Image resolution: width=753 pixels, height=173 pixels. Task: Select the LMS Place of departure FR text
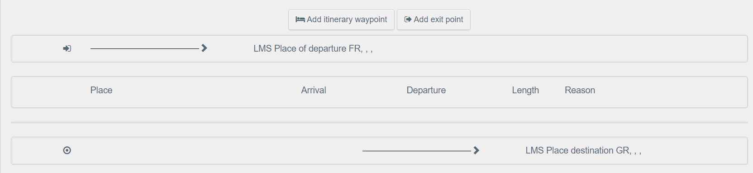pyautogui.click(x=313, y=48)
